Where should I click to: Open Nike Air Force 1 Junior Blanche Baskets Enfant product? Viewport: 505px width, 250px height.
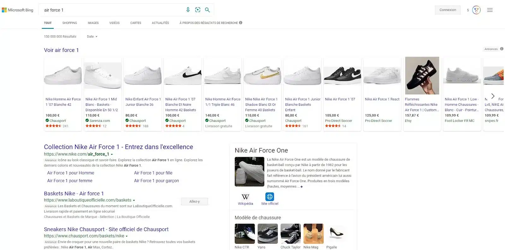pos(302,94)
